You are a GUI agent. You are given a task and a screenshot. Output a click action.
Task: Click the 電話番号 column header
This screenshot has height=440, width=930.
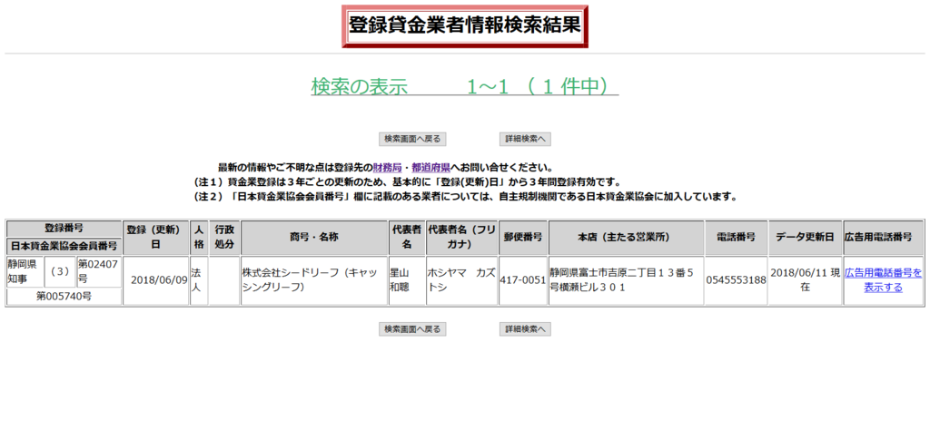736,238
